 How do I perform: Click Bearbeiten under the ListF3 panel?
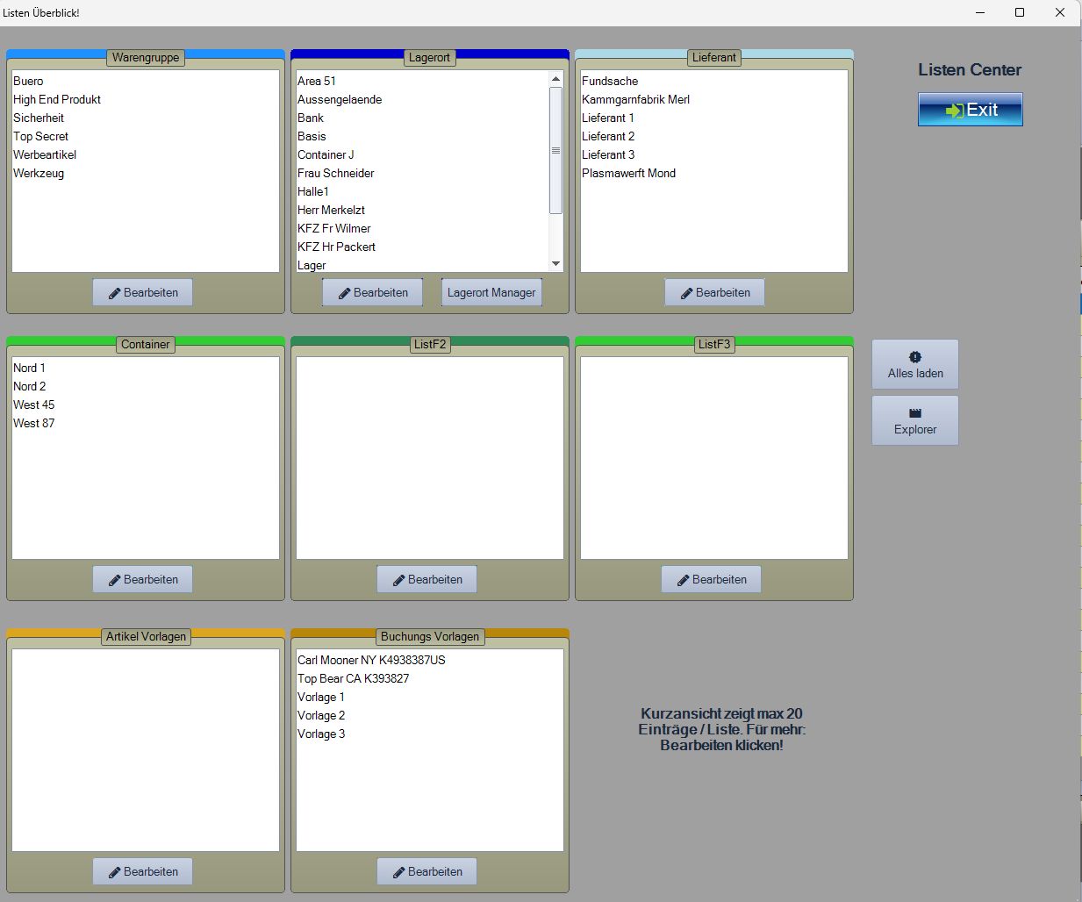pyautogui.click(x=710, y=579)
